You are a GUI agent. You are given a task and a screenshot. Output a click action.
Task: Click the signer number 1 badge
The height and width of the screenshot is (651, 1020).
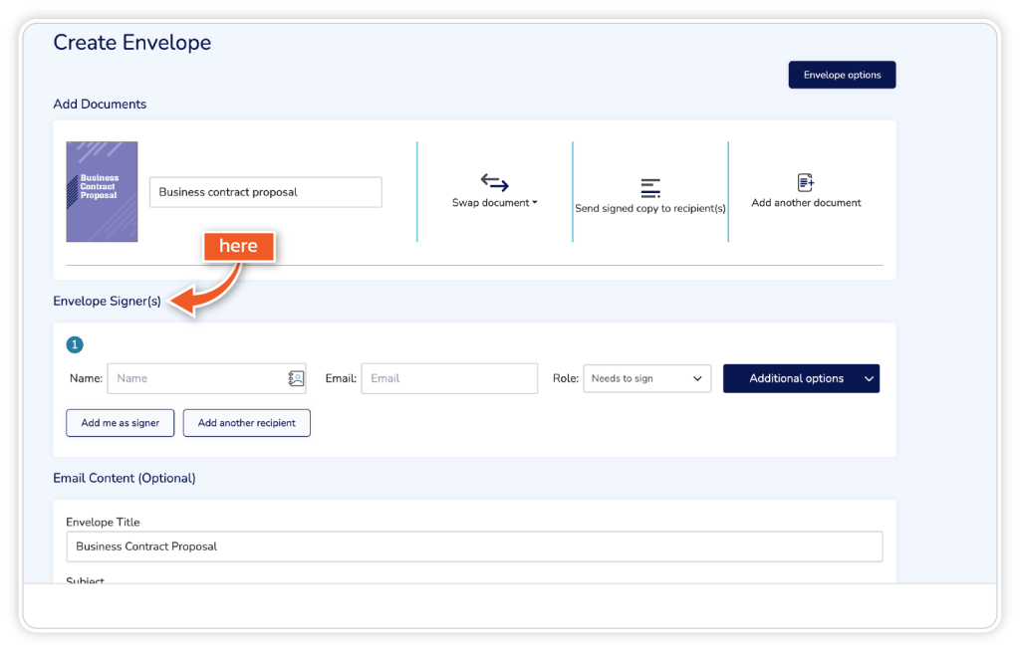(75, 345)
